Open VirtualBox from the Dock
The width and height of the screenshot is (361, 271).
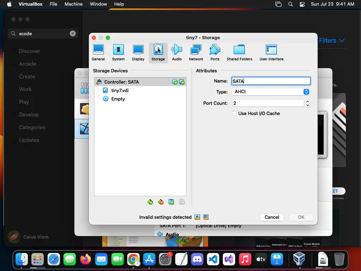tap(299, 259)
